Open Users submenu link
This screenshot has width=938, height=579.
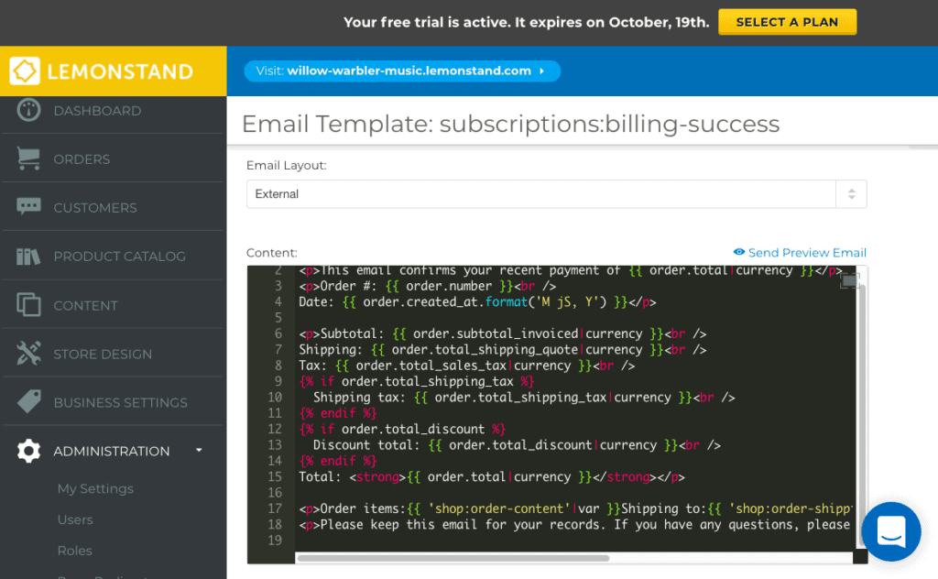(75, 519)
